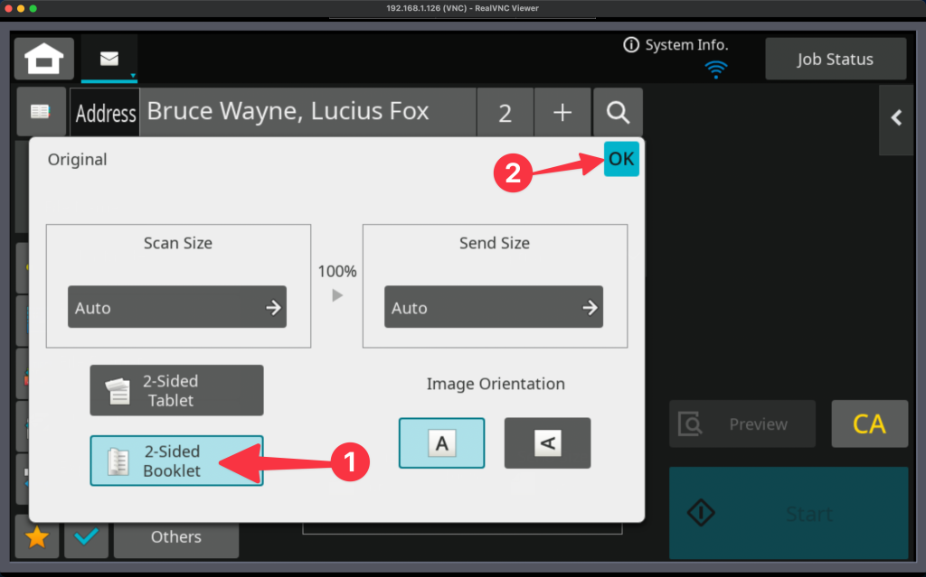Select the email envelope mode tab
Image resolution: width=926 pixels, height=577 pixels.
coord(109,59)
